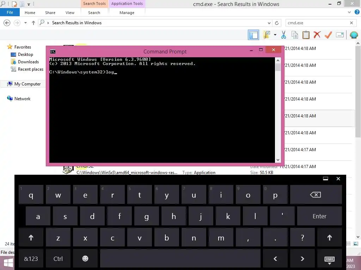Expand the address bar history dropdown
This screenshot has width=361, height=270.
269,23
